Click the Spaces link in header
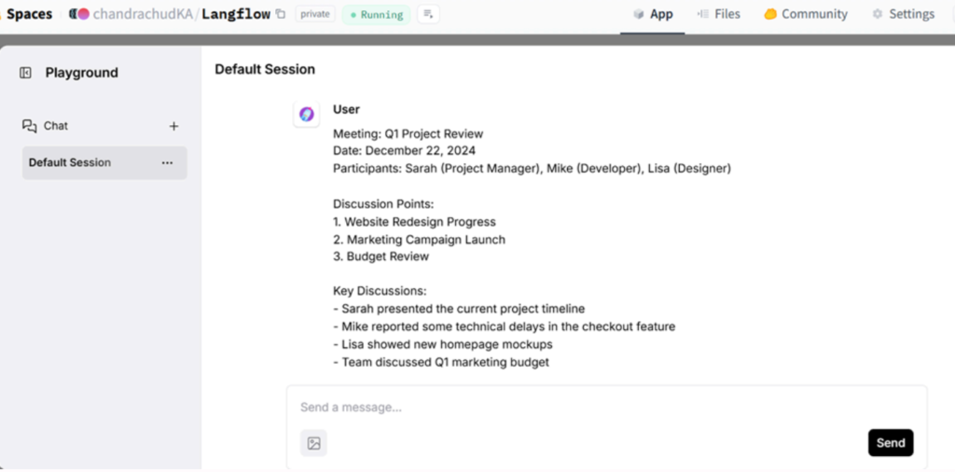The width and height of the screenshot is (955, 472). (29, 14)
